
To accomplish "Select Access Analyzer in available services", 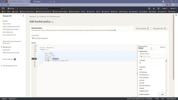I will [x=144, y=77].
